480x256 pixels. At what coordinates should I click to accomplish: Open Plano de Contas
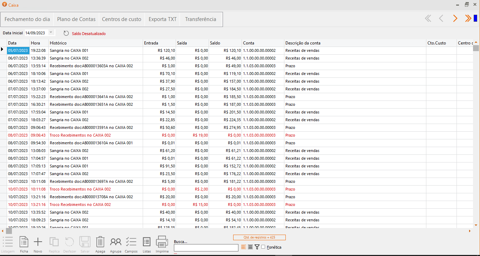point(76,19)
